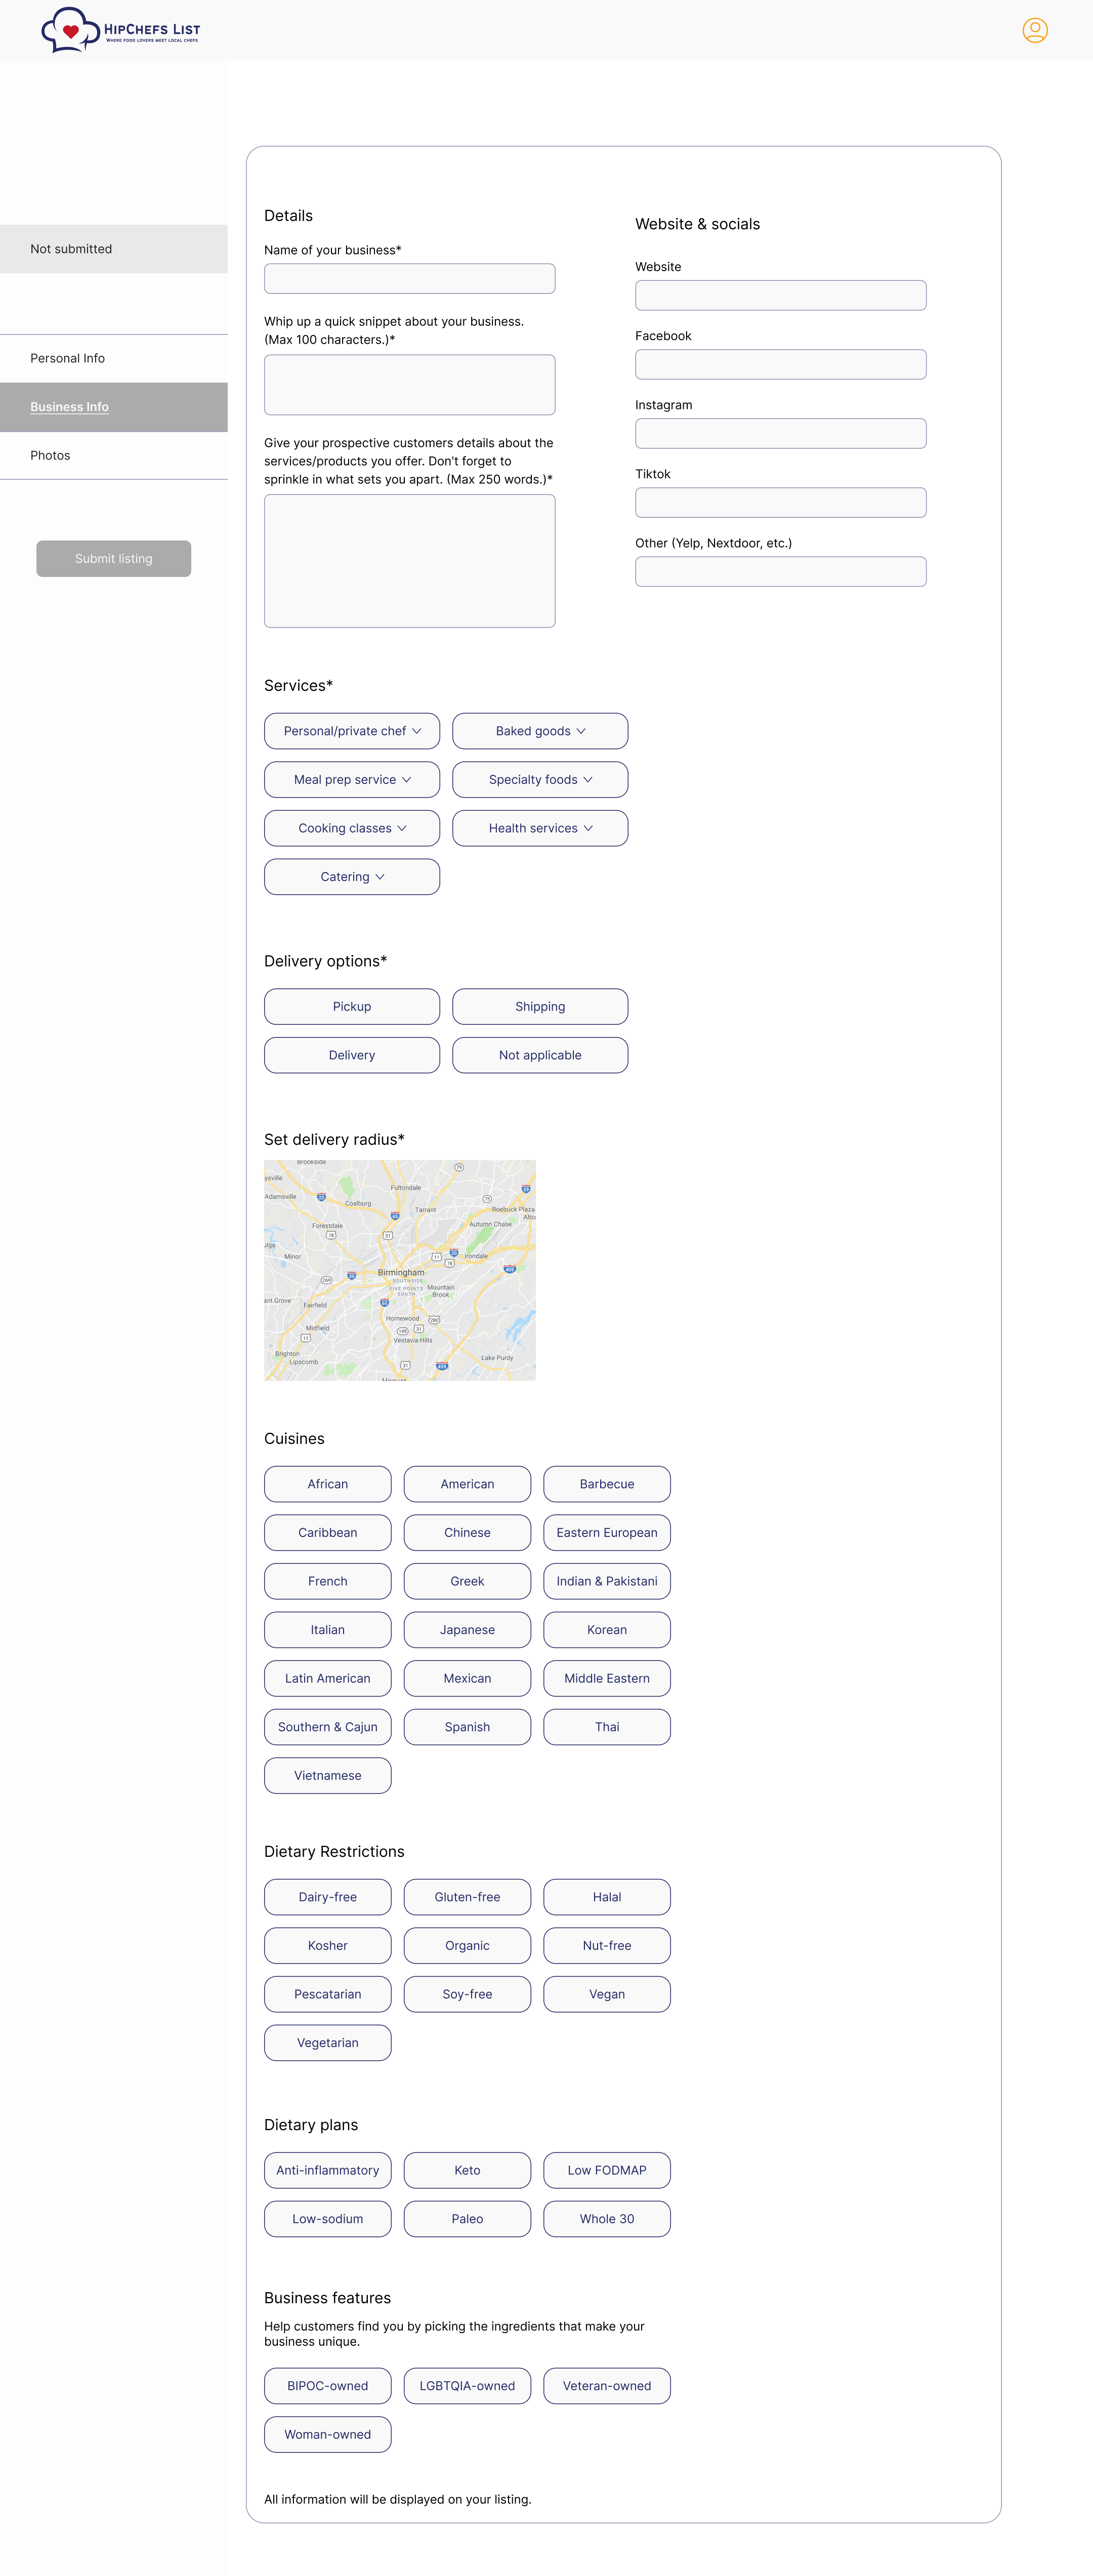Viewport: 1093px width, 2576px height.
Task: Open the user profile icon
Action: click(x=1034, y=30)
